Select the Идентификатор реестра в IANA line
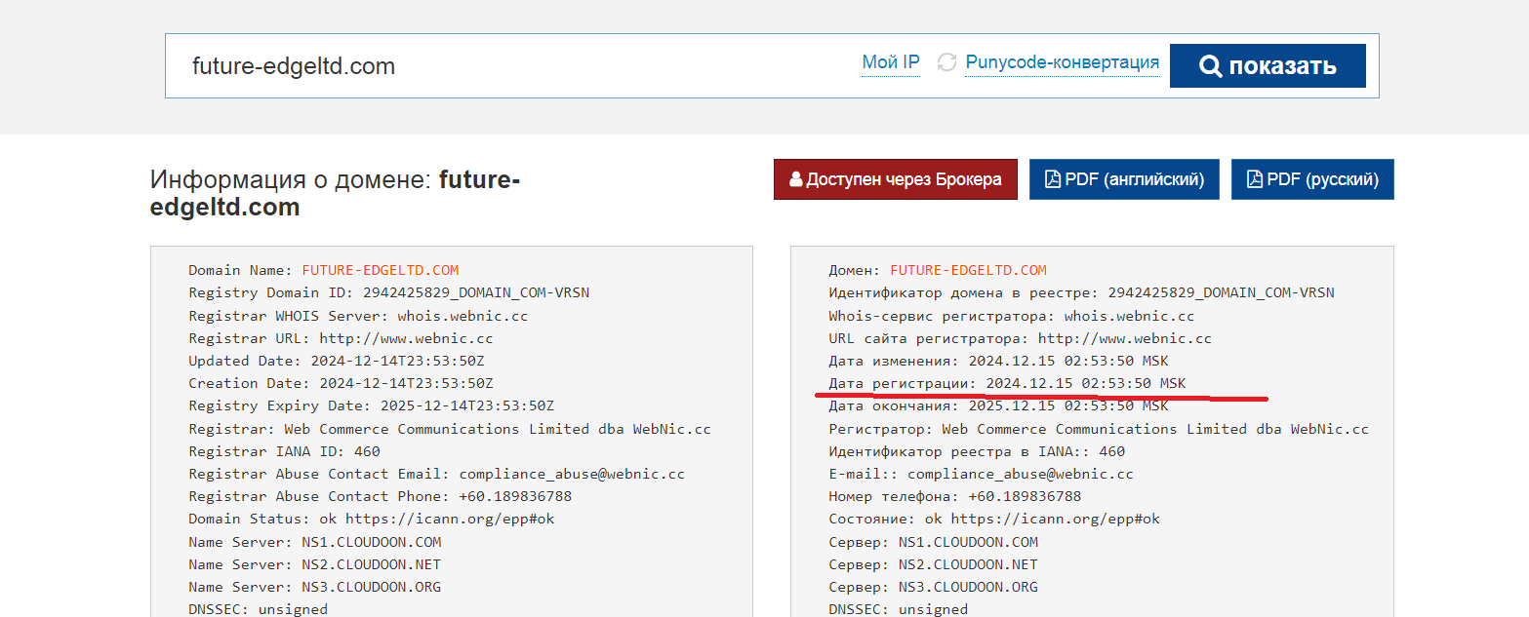The image size is (1529, 617). 977,451
